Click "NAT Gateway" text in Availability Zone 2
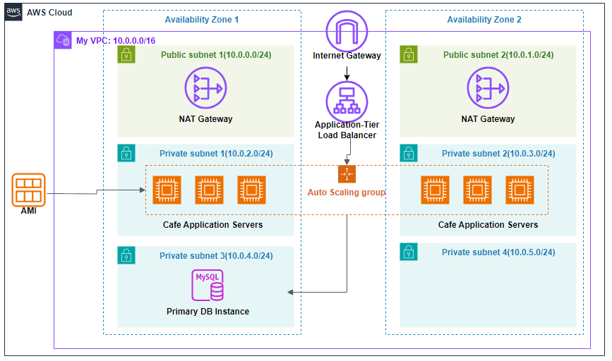Viewport: 612px width, 361px height. click(488, 119)
